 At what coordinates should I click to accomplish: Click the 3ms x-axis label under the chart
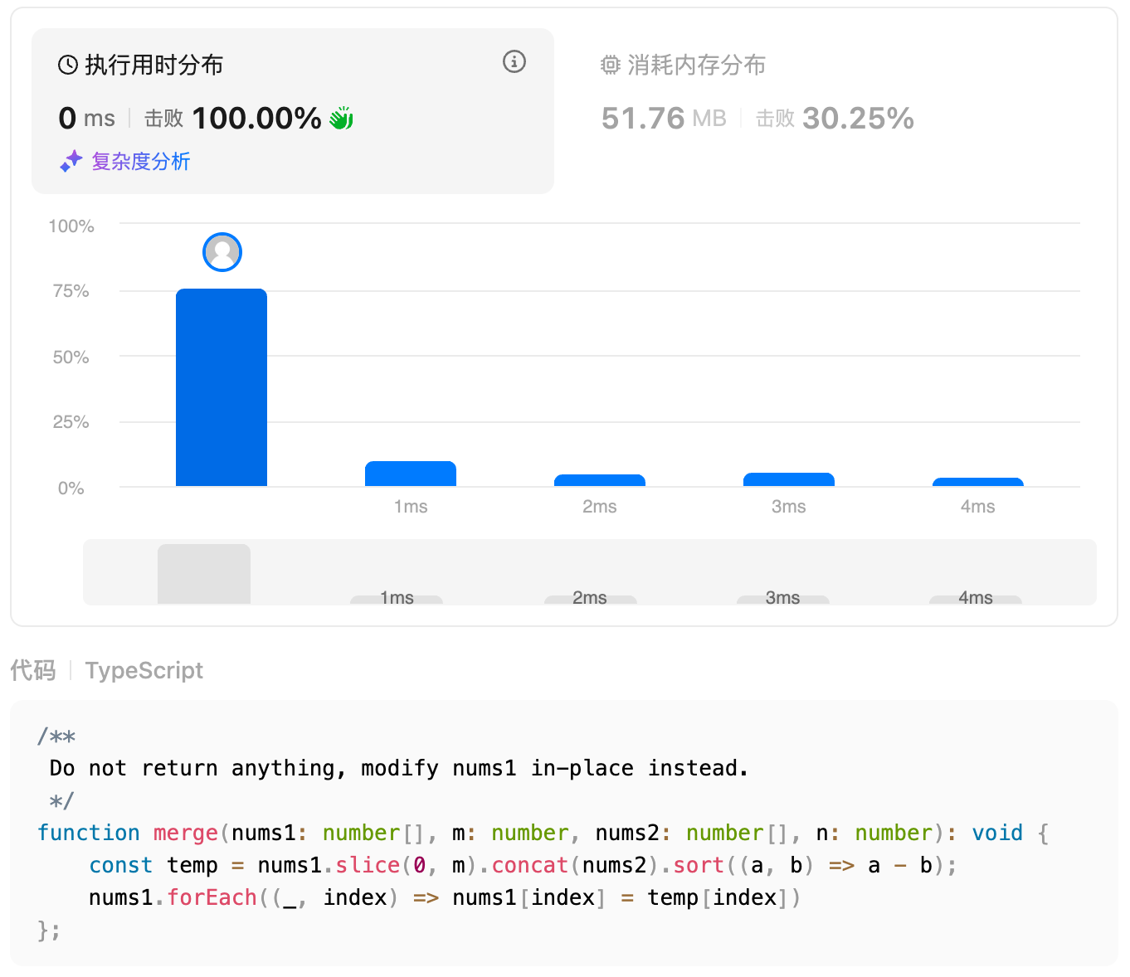(789, 507)
